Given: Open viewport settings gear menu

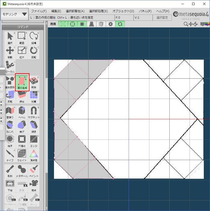Looking at the screenshot, I should [x=110, y=24].
